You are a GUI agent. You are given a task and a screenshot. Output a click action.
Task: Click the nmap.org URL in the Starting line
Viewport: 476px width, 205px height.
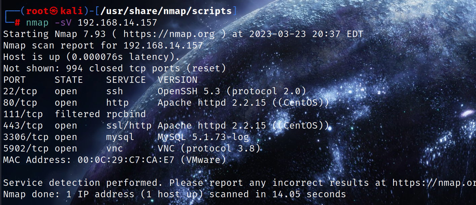[169, 34]
